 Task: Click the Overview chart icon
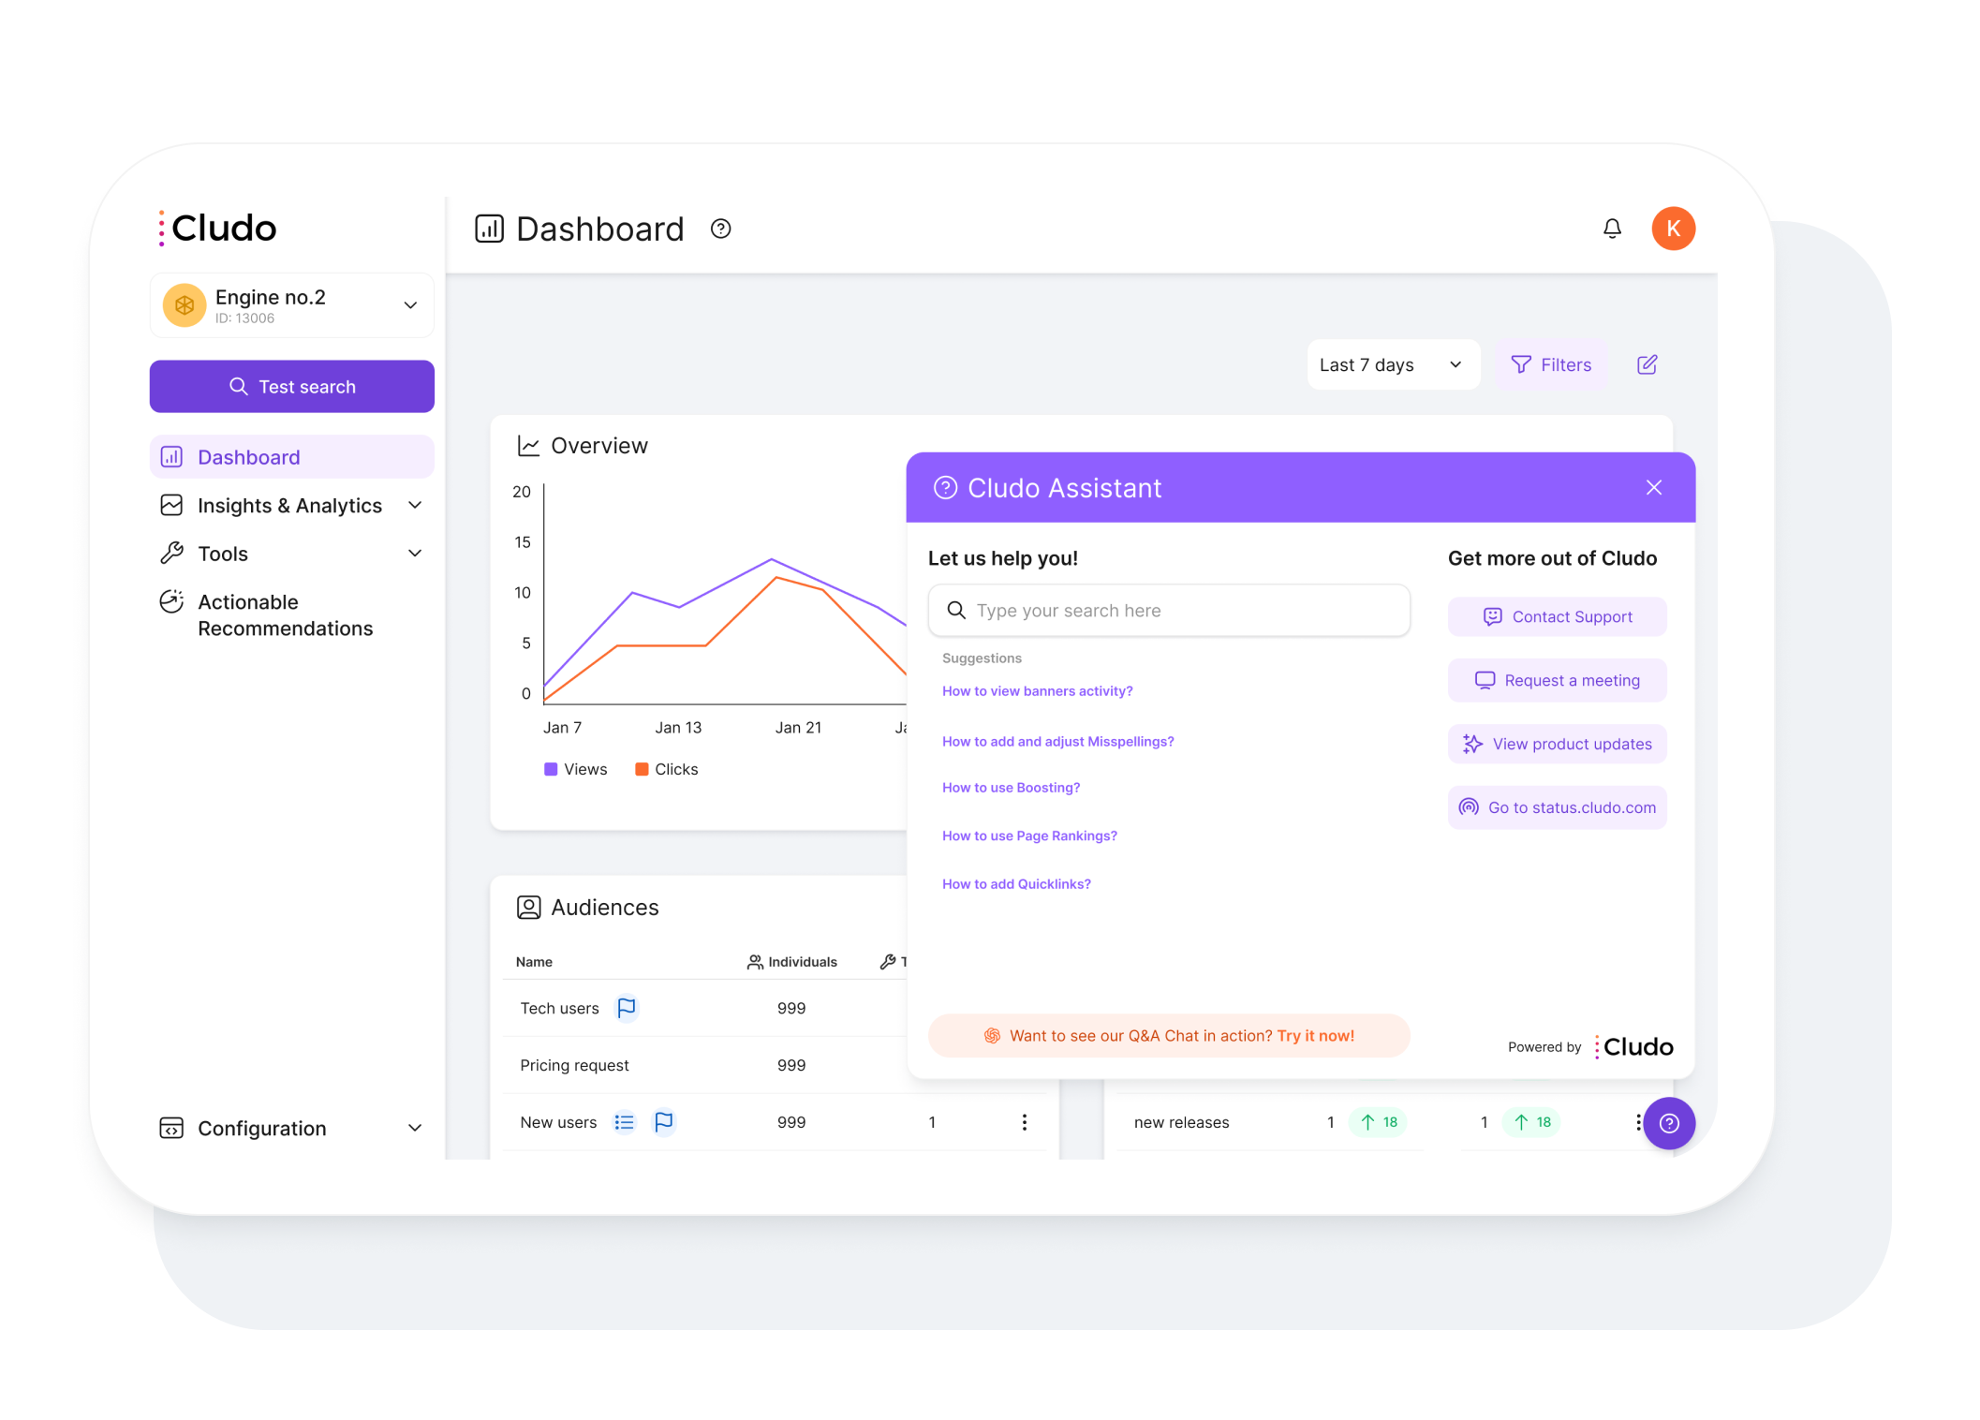[x=528, y=446]
